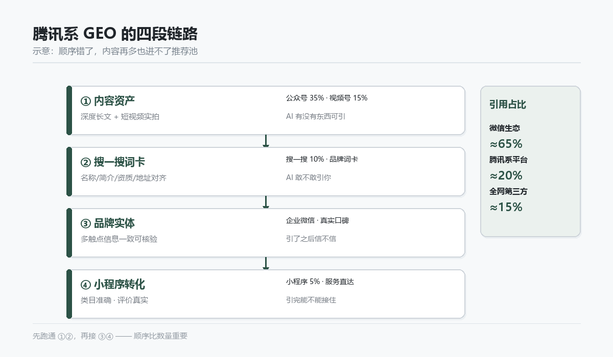Click the text 引了之后信不信
This screenshot has width=613, height=357.
311,239
